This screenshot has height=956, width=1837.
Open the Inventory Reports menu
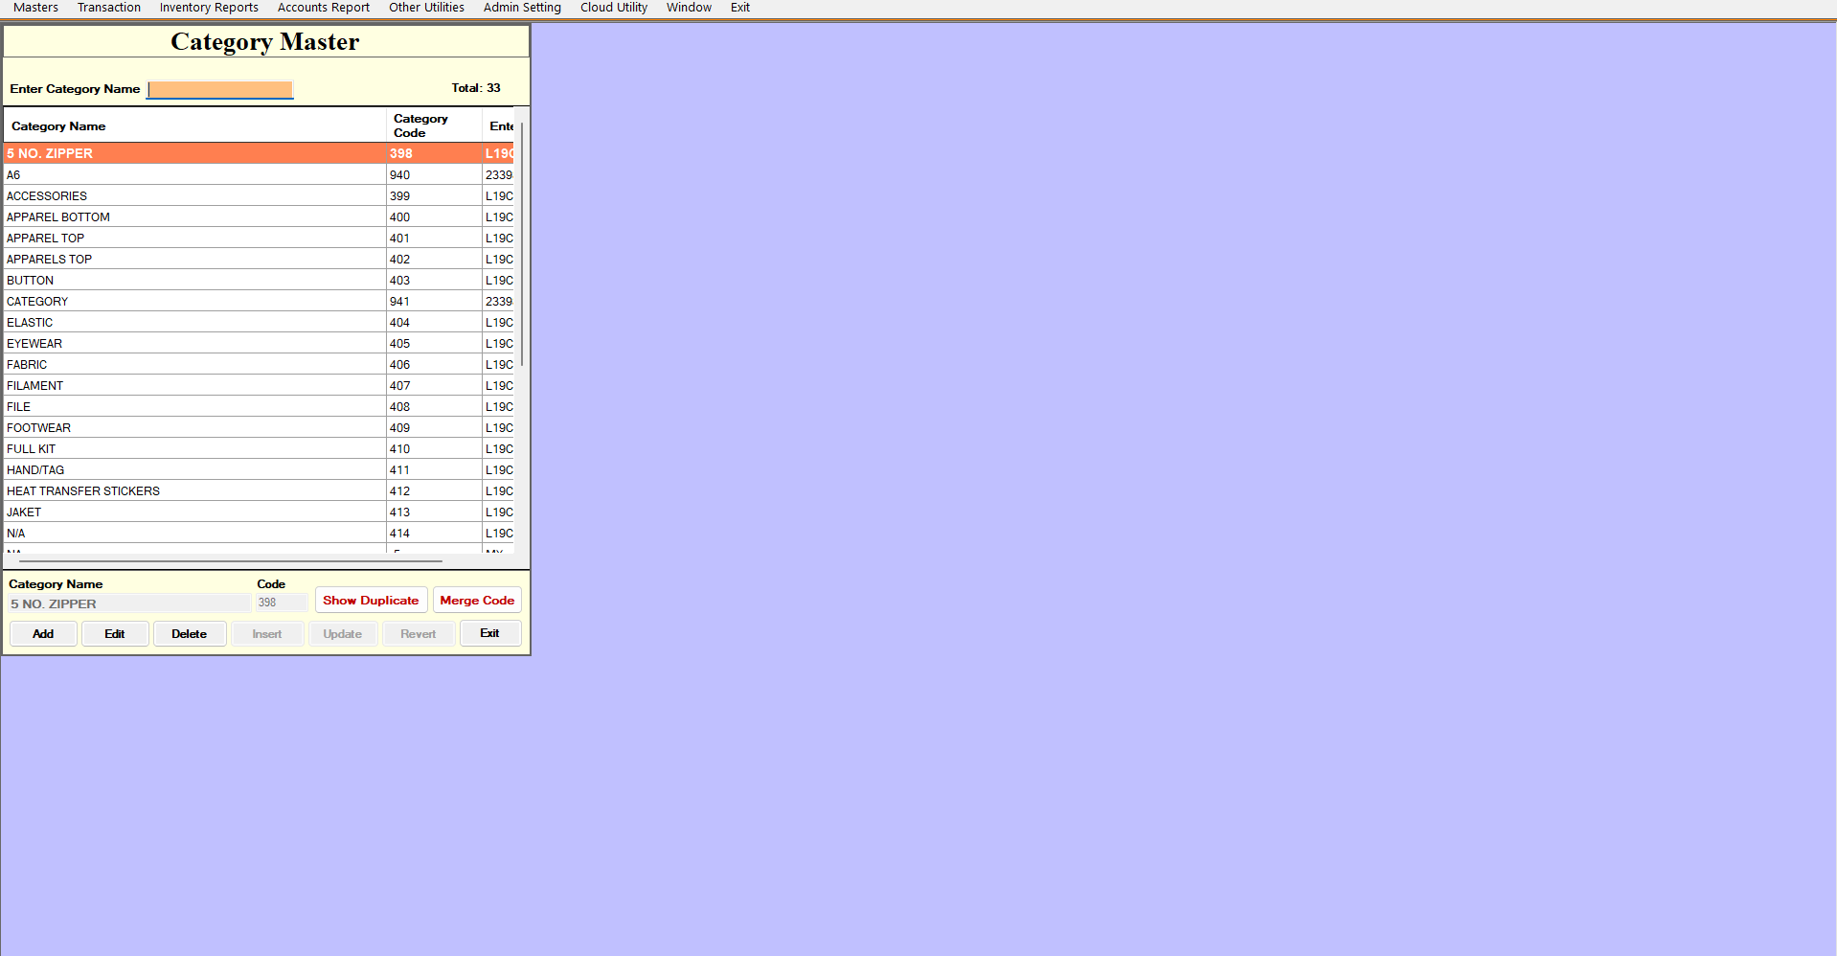209,8
